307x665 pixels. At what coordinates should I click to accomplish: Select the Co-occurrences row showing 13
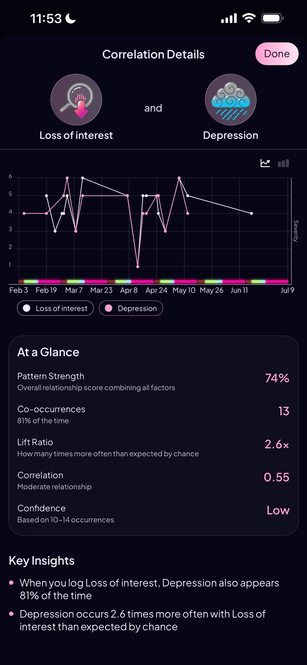(x=153, y=414)
